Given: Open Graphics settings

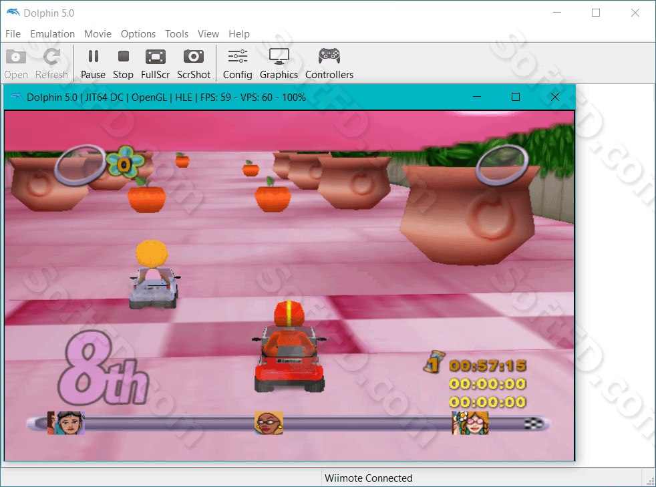Looking at the screenshot, I should click(x=279, y=63).
